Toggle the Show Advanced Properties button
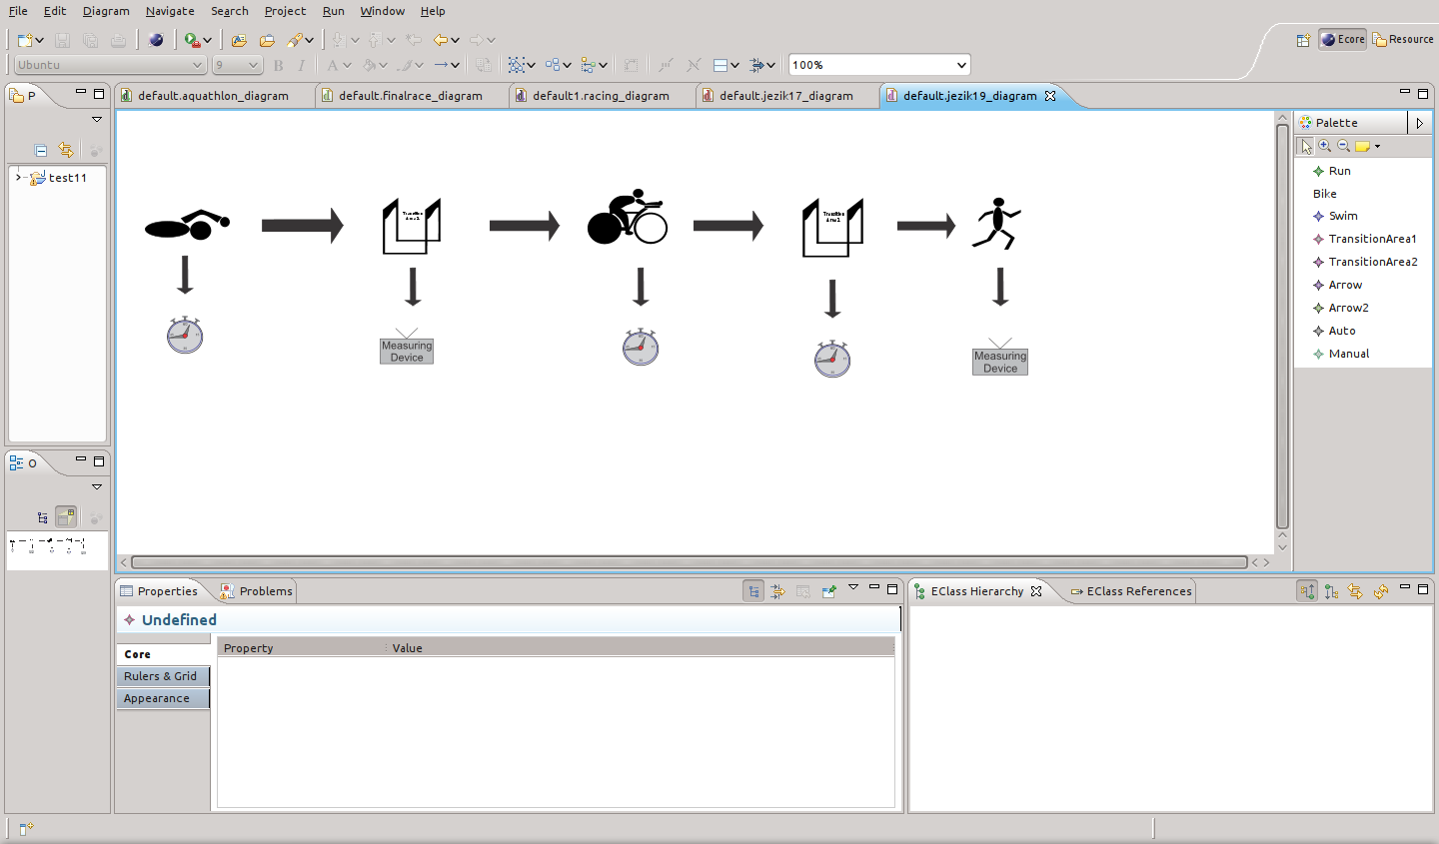Viewport: 1439px width, 844px height. pyautogui.click(x=778, y=591)
